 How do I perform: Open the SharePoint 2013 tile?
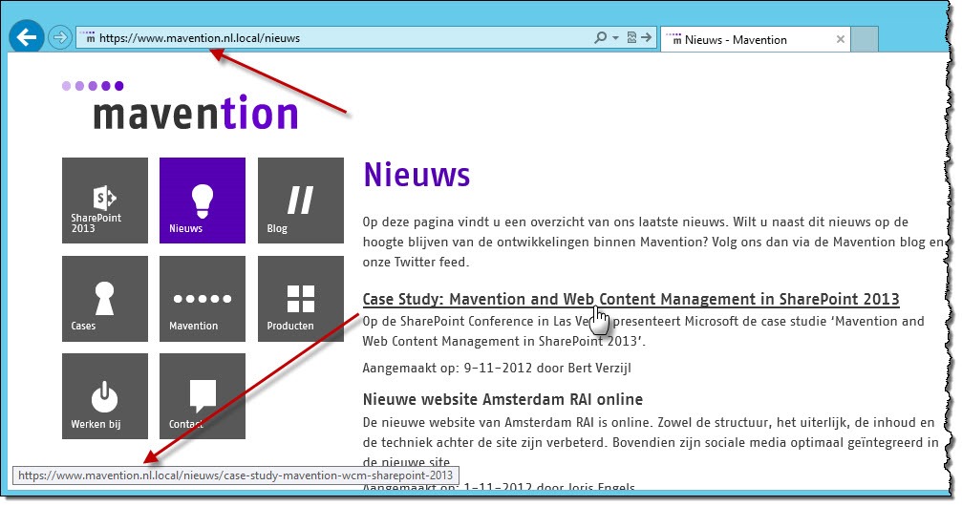[105, 201]
